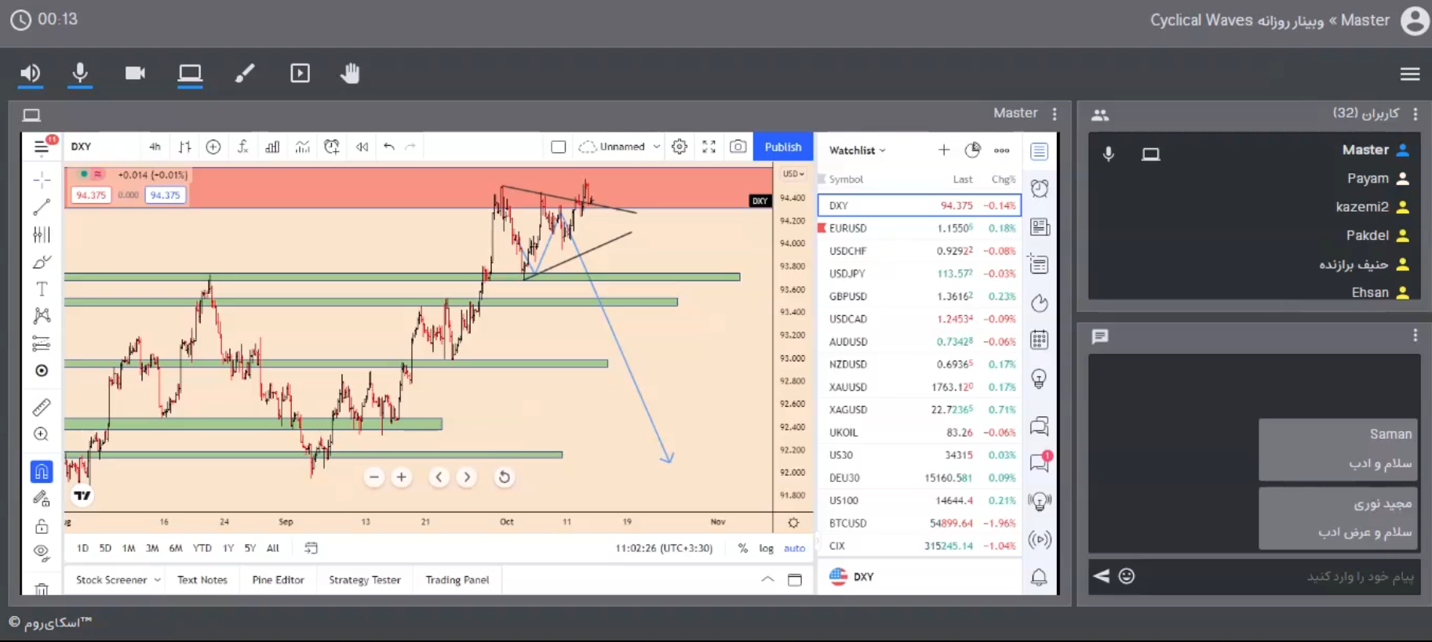Open the alerts clock icon in sidebar
This screenshot has height=642, width=1432.
point(1040,189)
